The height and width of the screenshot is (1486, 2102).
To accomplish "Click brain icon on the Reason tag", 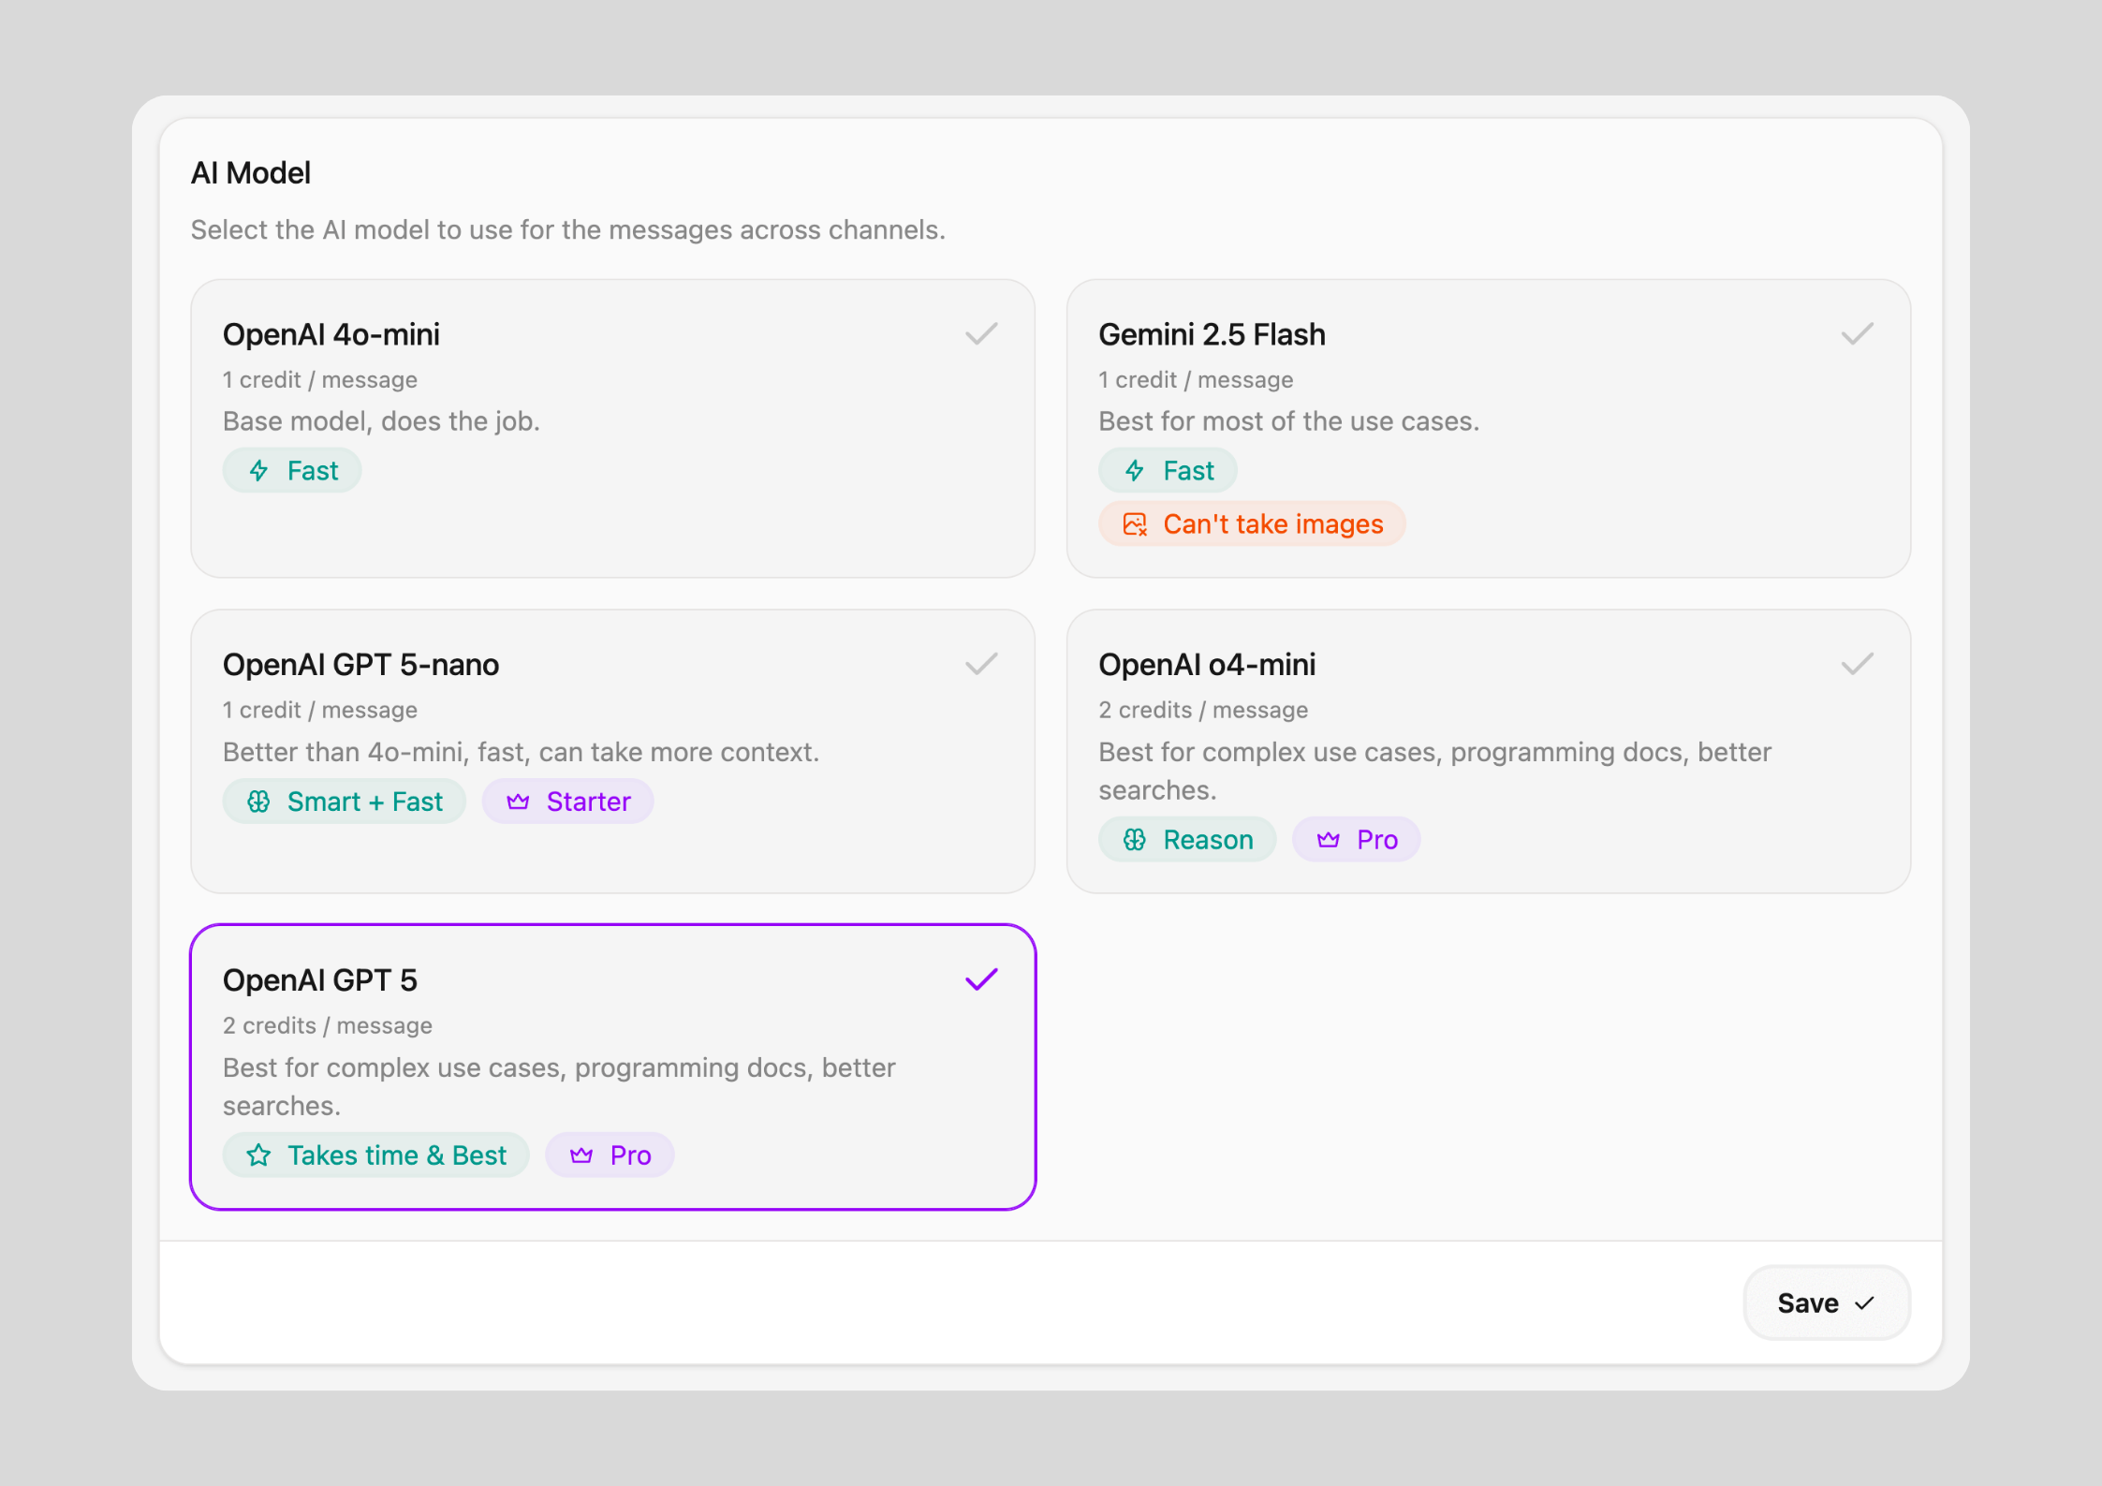I will pos(1135,840).
